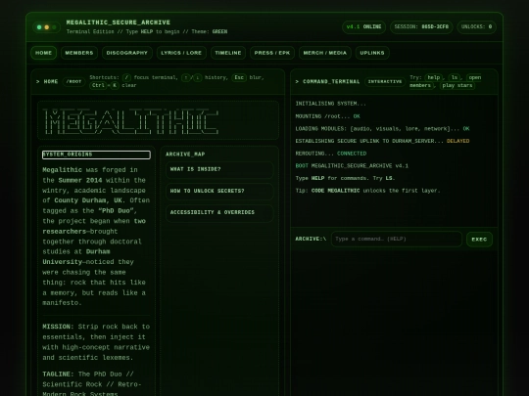529x396 pixels.
Task: Click the ARCHIVE:\ prompt label
Action: pyautogui.click(x=311, y=240)
